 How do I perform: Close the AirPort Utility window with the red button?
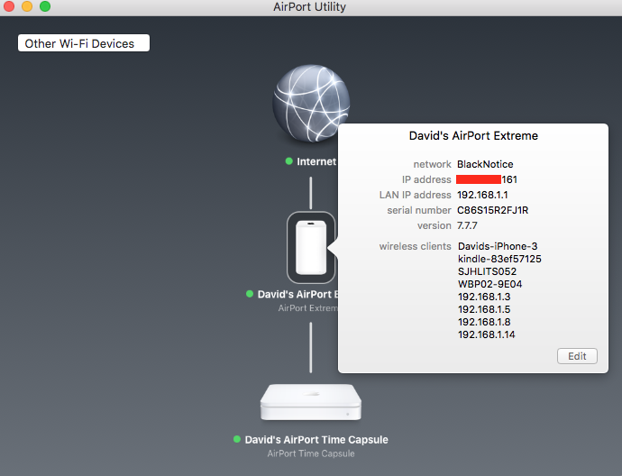point(8,6)
